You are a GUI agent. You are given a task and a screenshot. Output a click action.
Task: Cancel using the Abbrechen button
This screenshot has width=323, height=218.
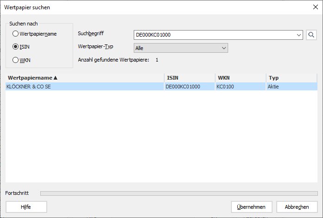[x=297, y=207]
